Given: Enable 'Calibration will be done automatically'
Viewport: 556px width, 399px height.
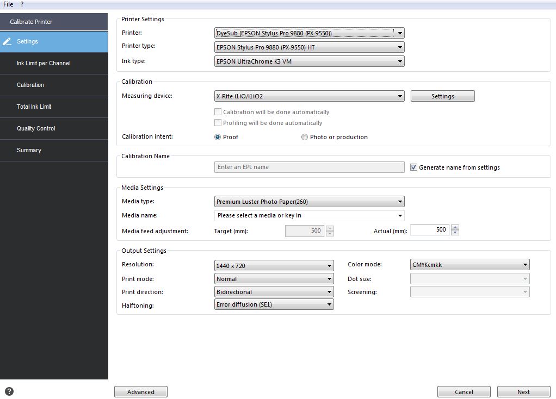Looking at the screenshot, I should point(218,112).
